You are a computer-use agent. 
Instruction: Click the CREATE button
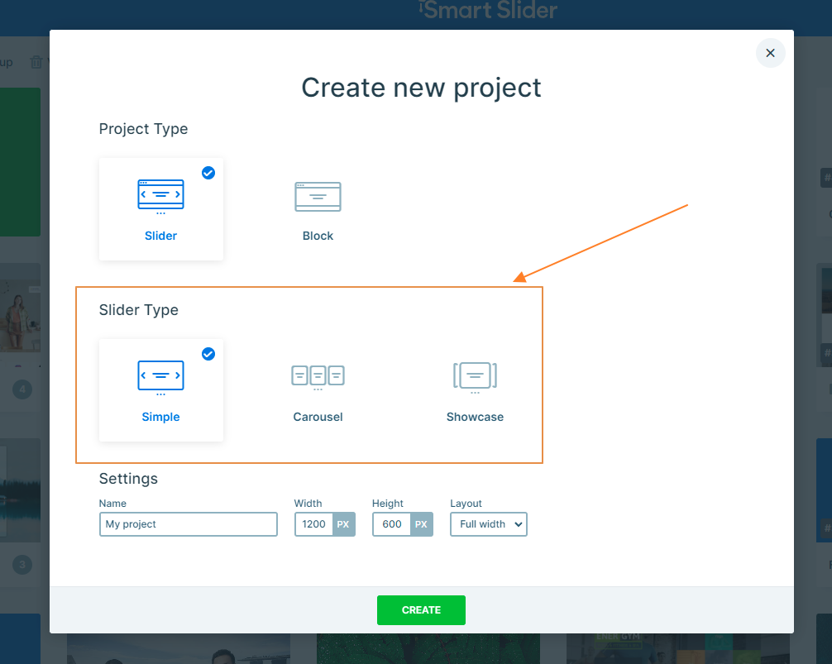(421, 609)
